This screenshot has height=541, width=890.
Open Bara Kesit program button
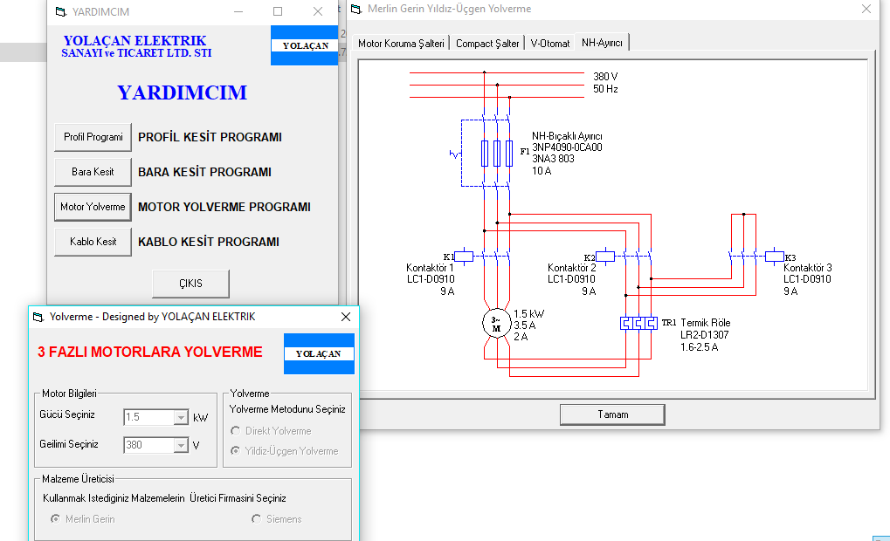click(93, 172)
